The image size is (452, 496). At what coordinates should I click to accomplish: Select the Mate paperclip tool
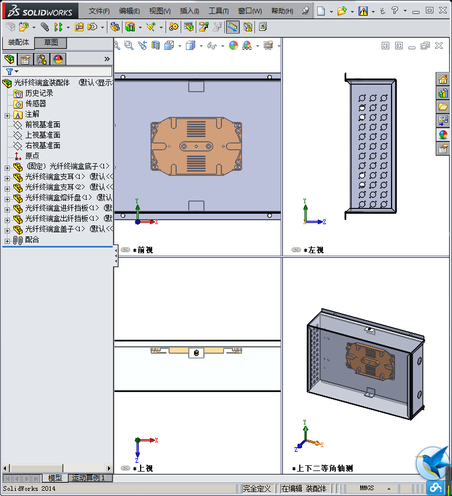click(x=45, y=27)
